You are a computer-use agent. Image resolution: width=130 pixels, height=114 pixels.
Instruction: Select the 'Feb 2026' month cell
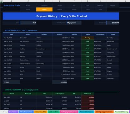[11, 108]
